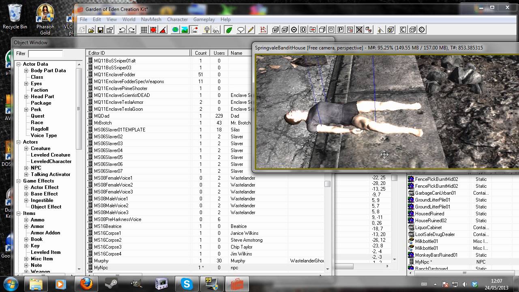This screenshot has width=519, height=292.
Task: Click the speech bubble dialogue icon
Action: 241,30
